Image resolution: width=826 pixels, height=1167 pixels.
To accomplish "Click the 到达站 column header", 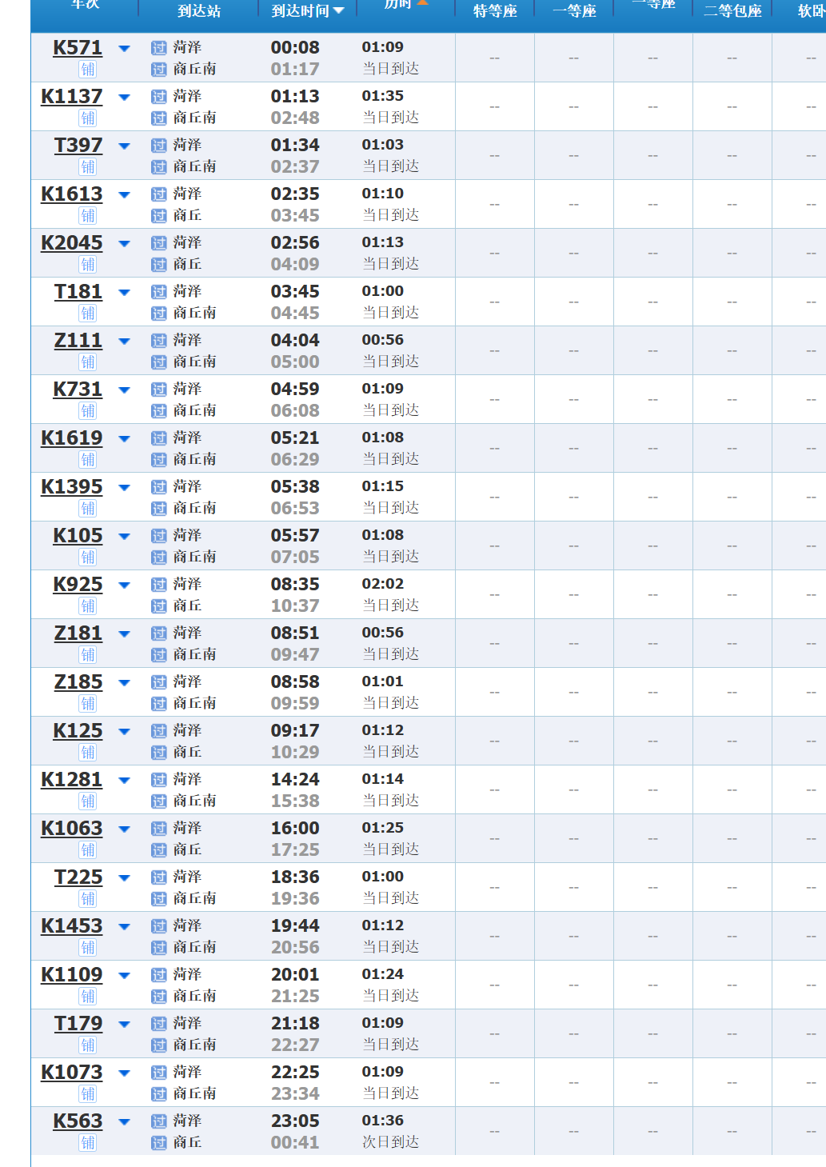I will [199, 11].
